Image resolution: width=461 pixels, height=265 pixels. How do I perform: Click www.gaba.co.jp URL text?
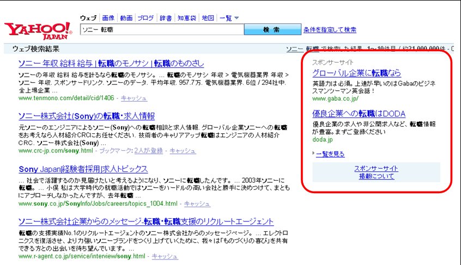coord(336,98)
